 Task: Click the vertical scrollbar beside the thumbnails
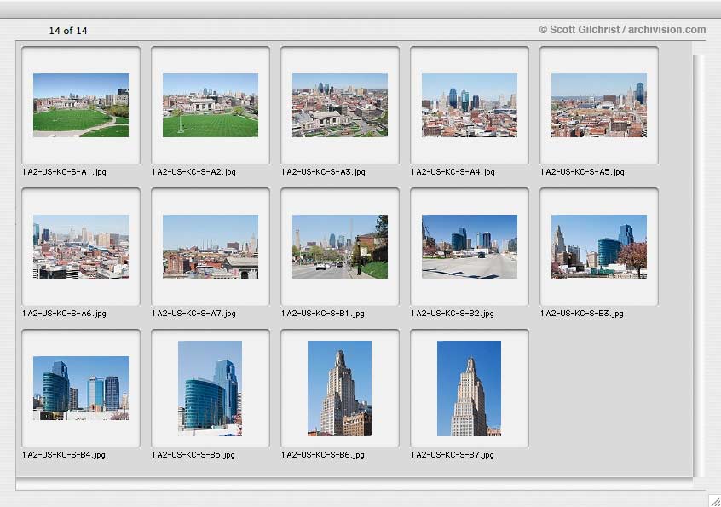[699, 266]
